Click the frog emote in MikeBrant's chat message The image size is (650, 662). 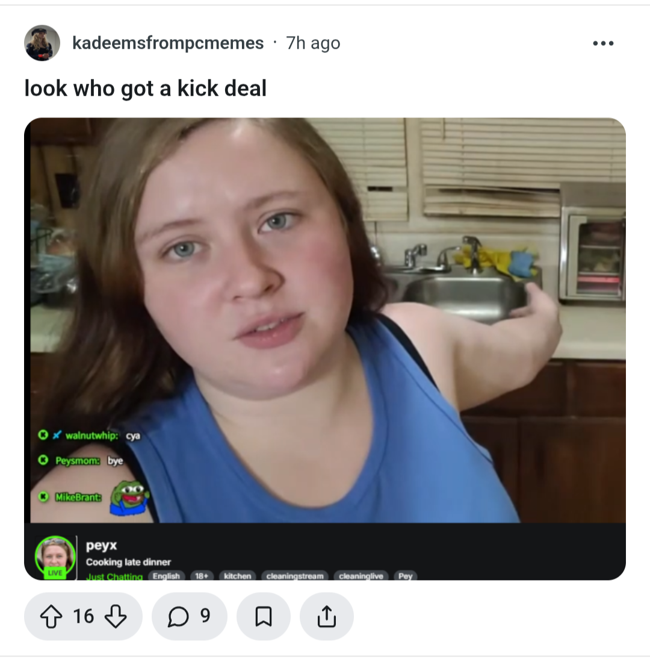pyautogui.click(x=129, y=498)
